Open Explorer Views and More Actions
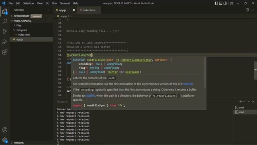 (48, 10)
